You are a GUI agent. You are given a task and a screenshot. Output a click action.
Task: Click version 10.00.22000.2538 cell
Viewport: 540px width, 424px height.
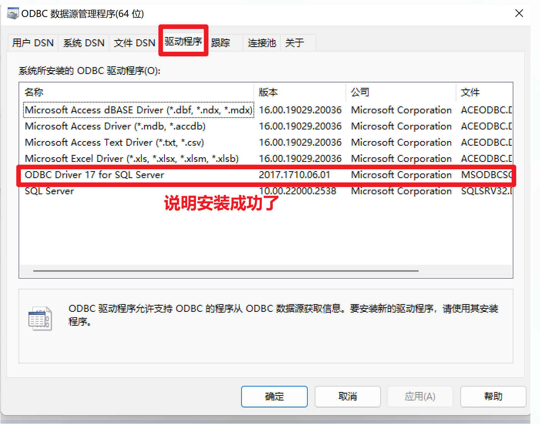click(x=297, y=191)
